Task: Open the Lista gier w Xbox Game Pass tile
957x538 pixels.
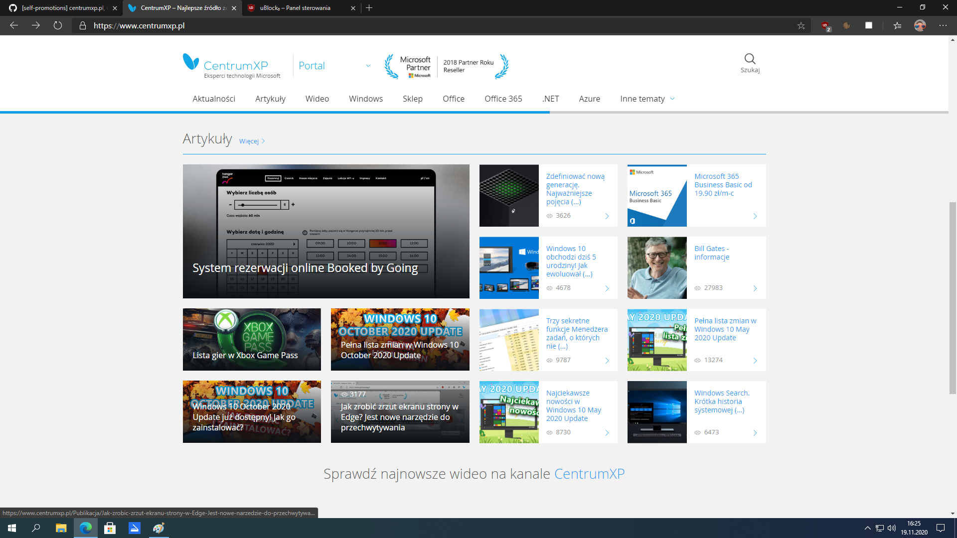Action: pos(252,339)
